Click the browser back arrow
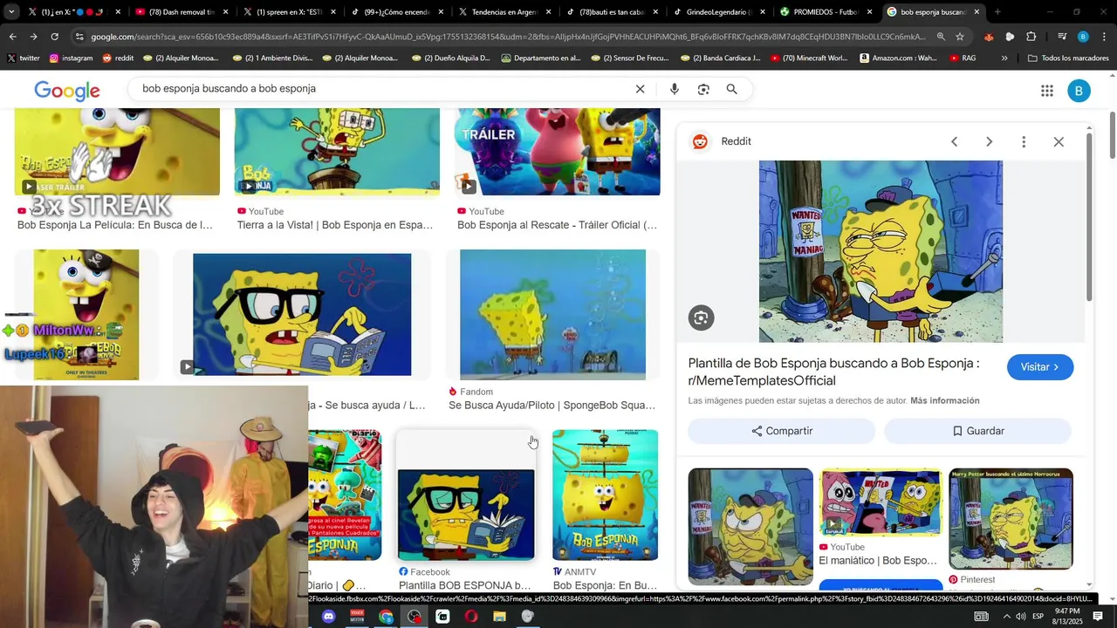This screenshot has height=628, width=1117. [x=12, y=37]
